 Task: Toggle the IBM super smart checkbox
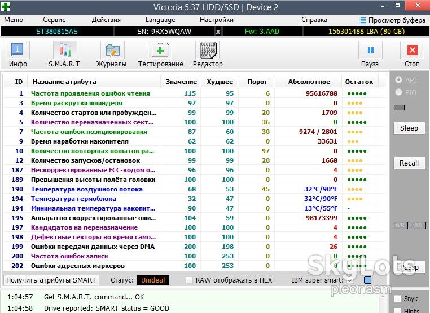pos(349,280)
